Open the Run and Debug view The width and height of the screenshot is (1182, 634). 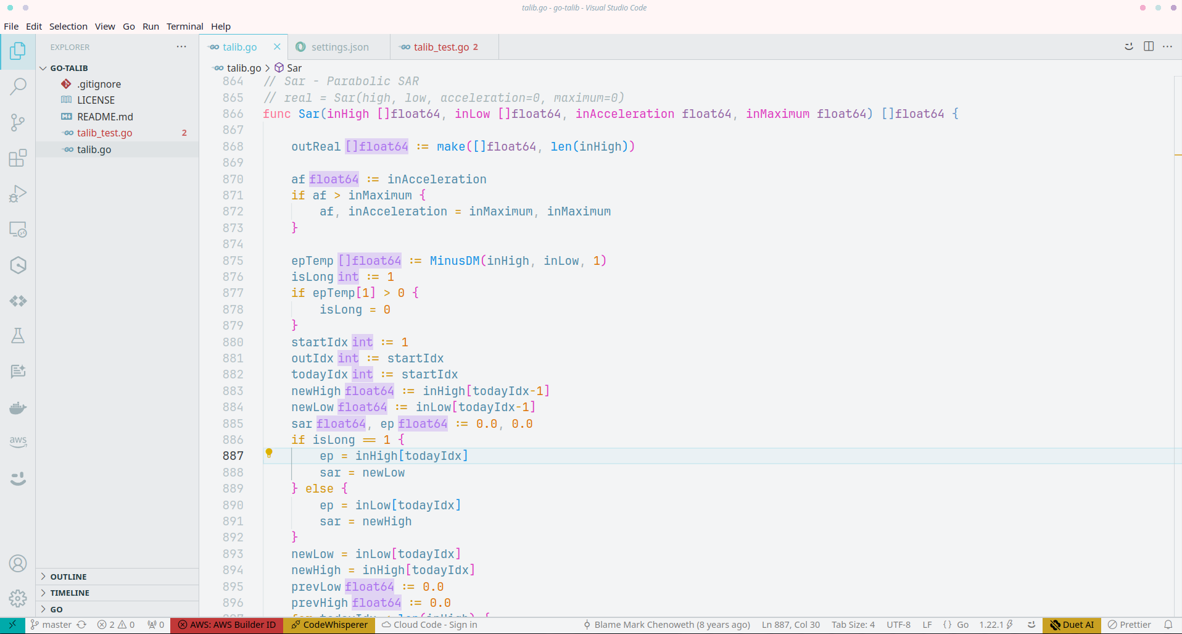18,194
